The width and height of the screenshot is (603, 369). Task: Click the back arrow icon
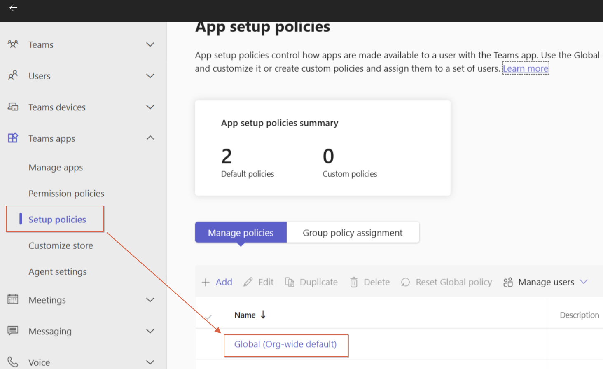(13, 8)
